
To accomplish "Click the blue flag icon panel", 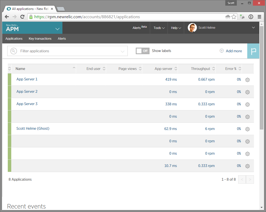I will [x=253, y=51].
